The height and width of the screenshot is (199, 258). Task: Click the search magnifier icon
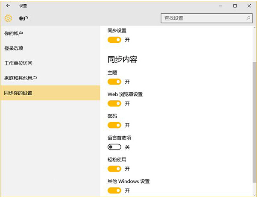249,18
